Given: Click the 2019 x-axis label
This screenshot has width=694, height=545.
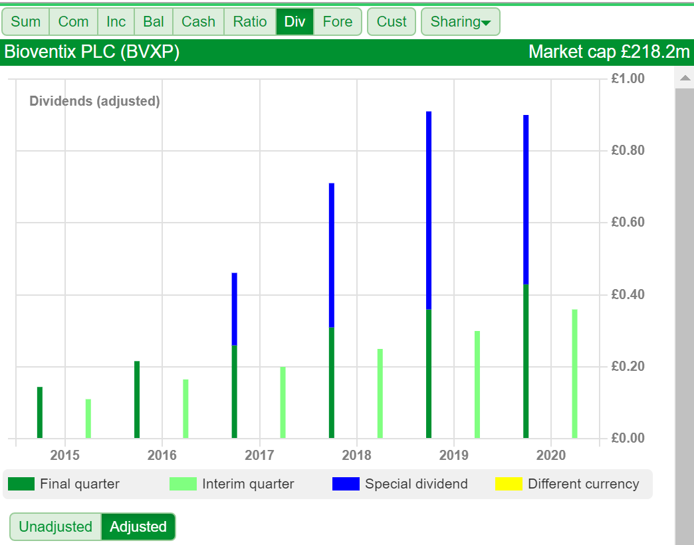Looking at the screenshot, I should coord(453,455).
